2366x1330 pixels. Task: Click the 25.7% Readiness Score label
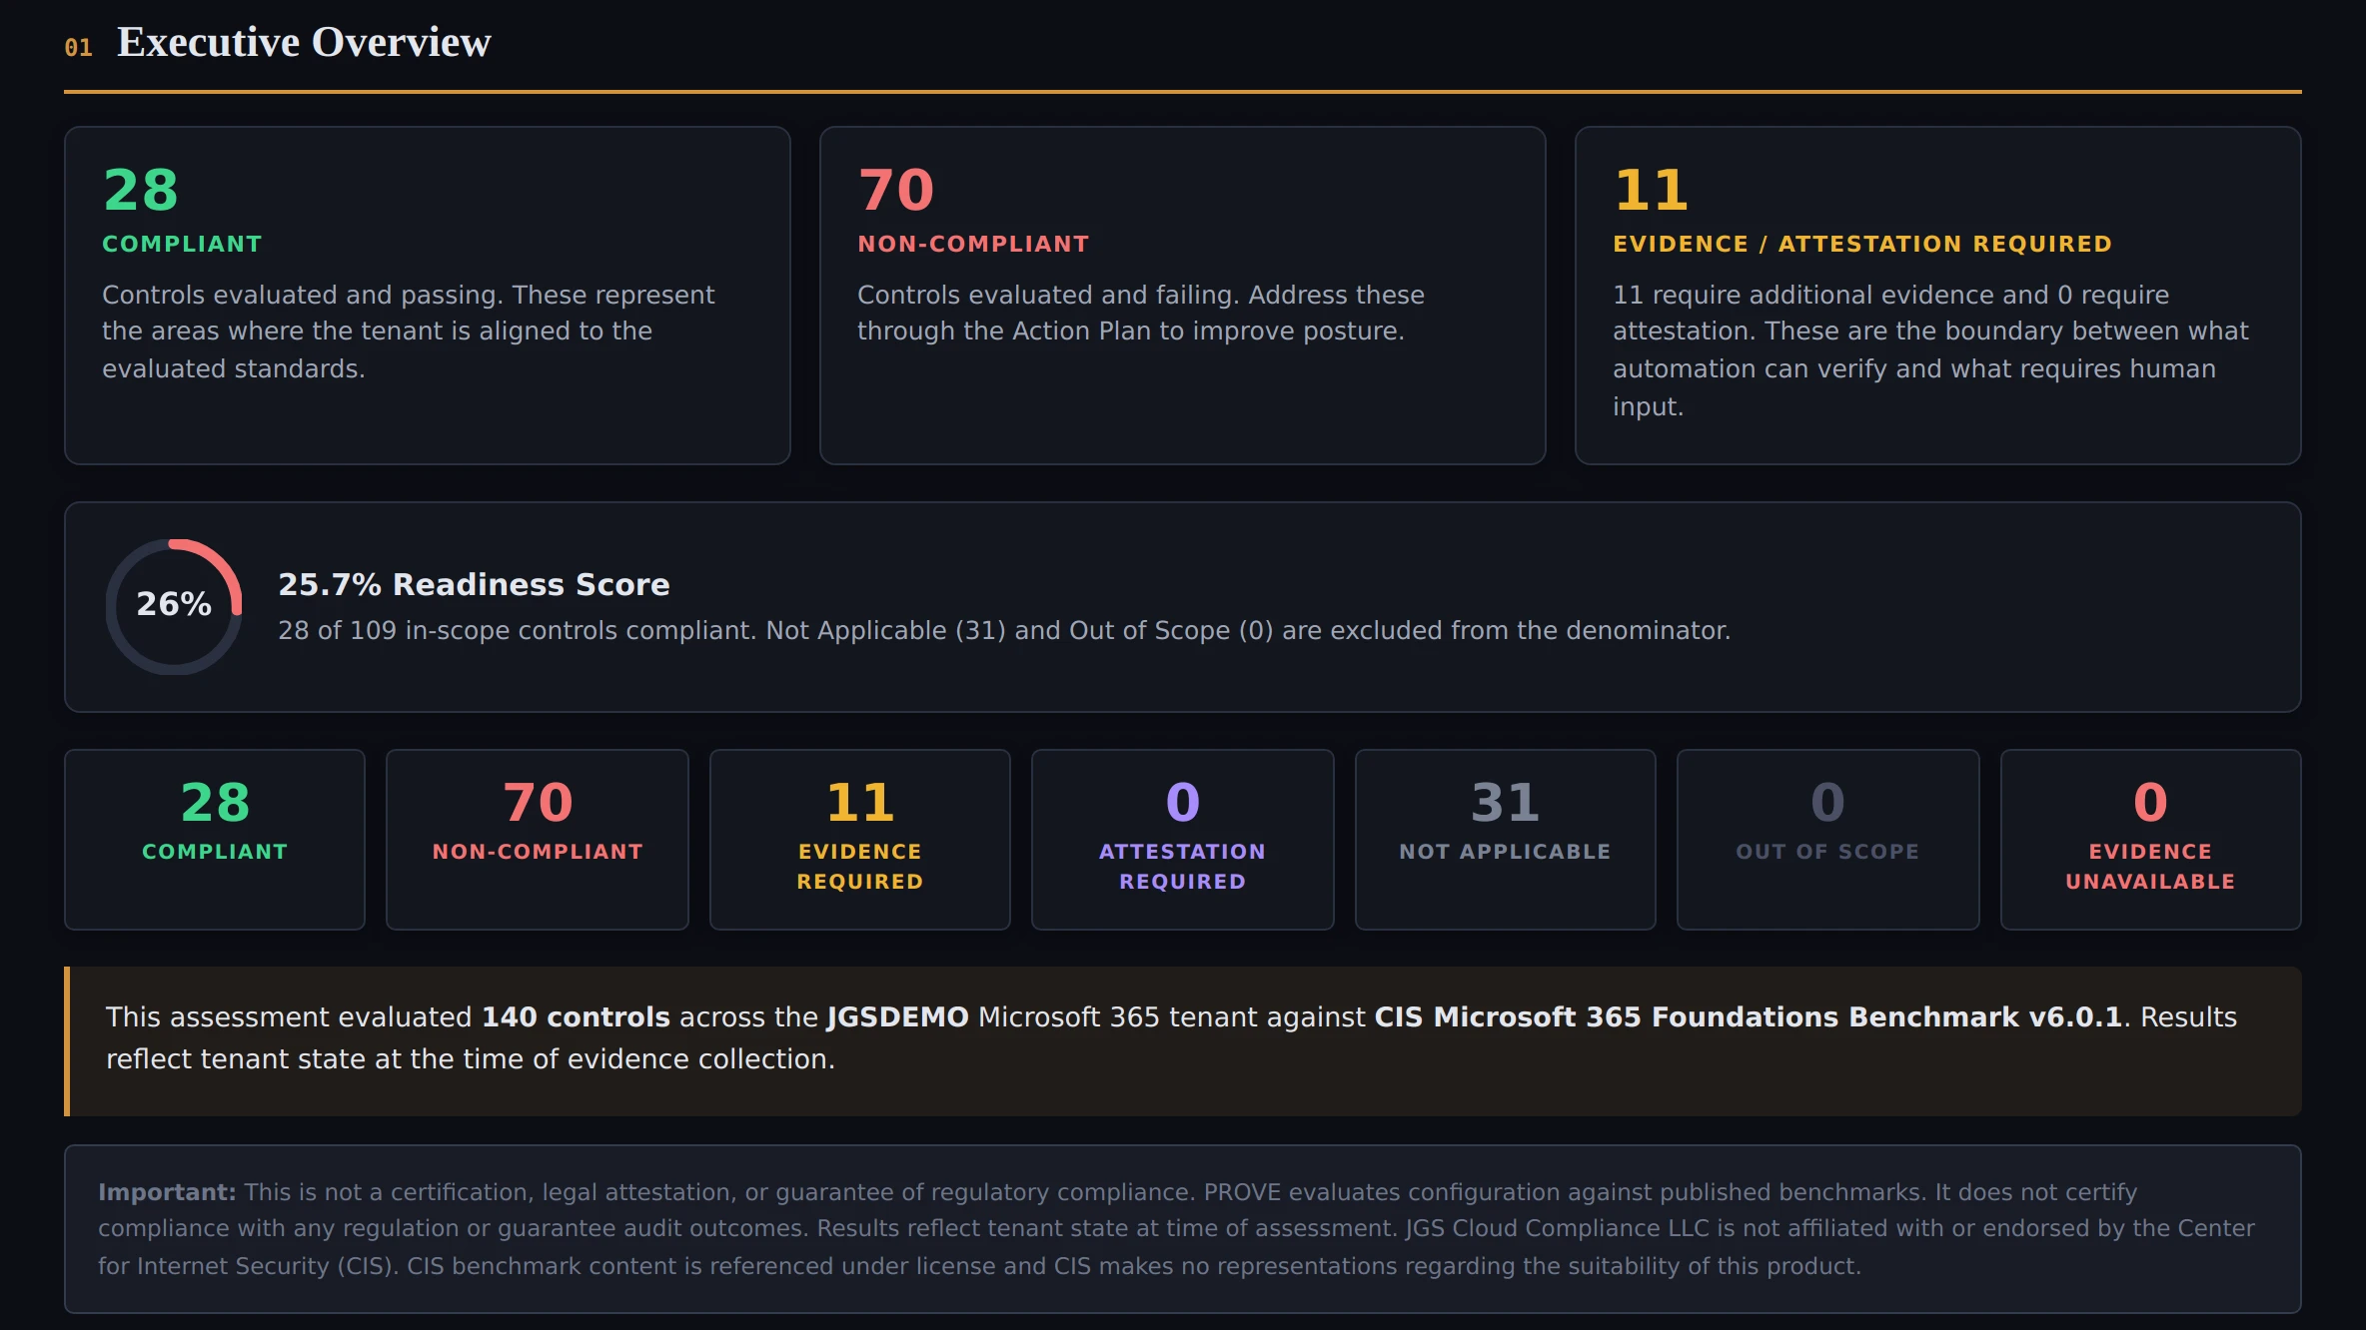point(474,584)
